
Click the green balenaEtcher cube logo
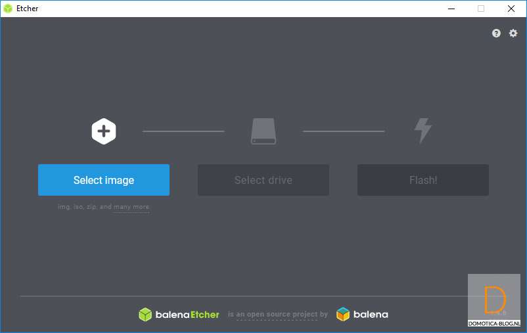coord(145,315)
